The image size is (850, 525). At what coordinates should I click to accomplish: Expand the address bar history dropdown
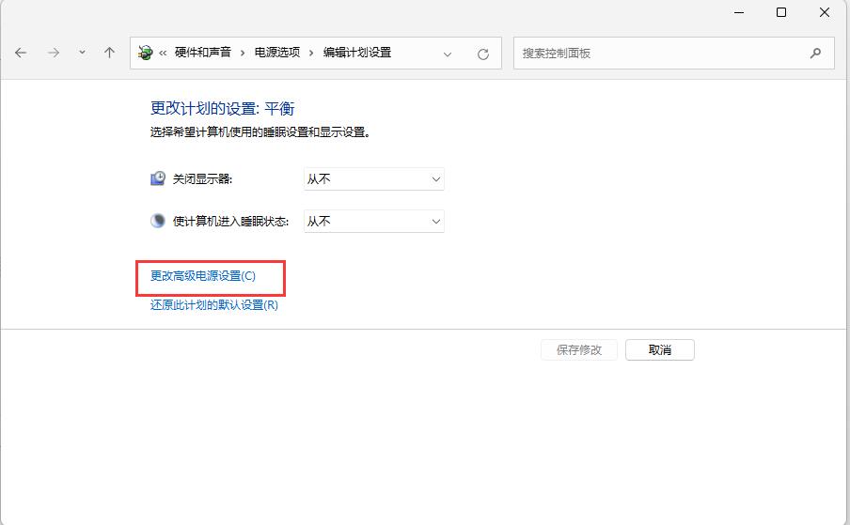click(448, 54)
